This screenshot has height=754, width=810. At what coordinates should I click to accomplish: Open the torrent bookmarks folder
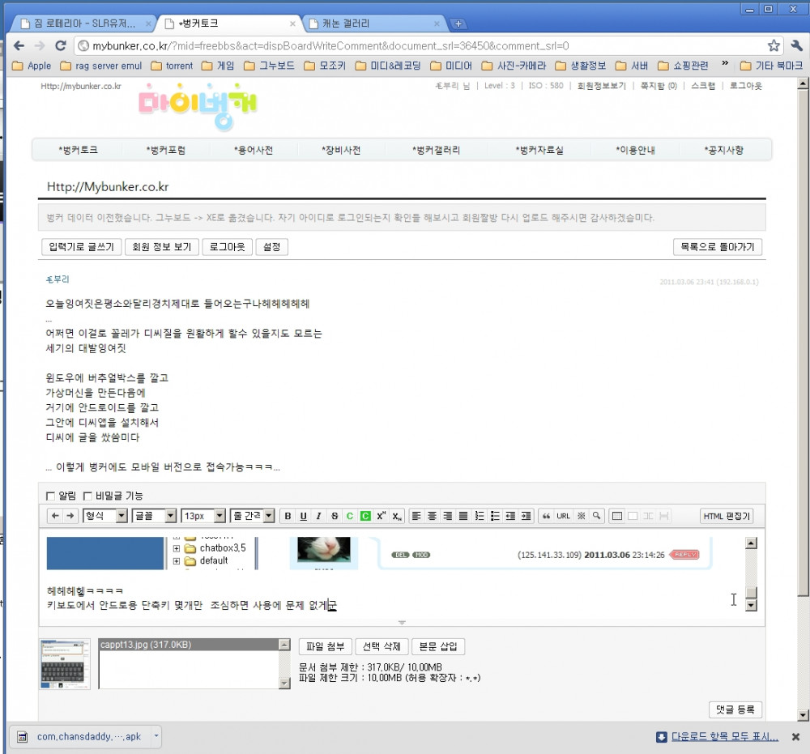pyautogui.click(x=172, y=66)
